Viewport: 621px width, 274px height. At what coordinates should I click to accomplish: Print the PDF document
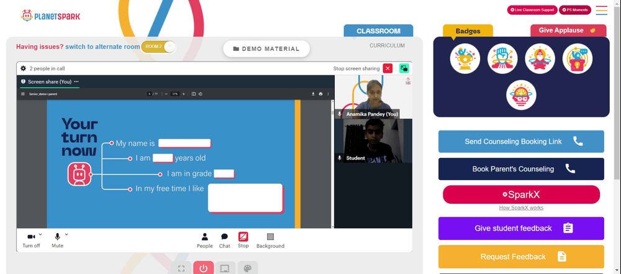(320, 94)
